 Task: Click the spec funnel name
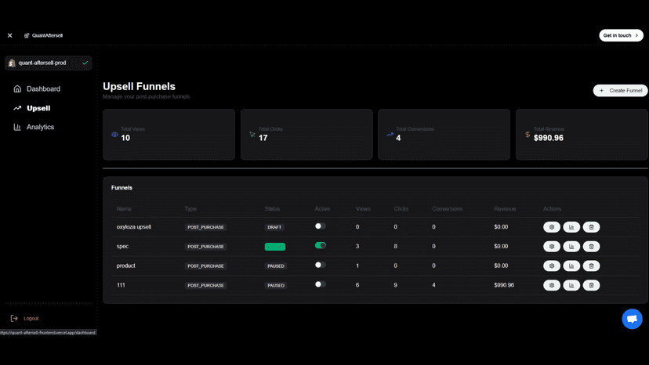(x=122, y=247)
